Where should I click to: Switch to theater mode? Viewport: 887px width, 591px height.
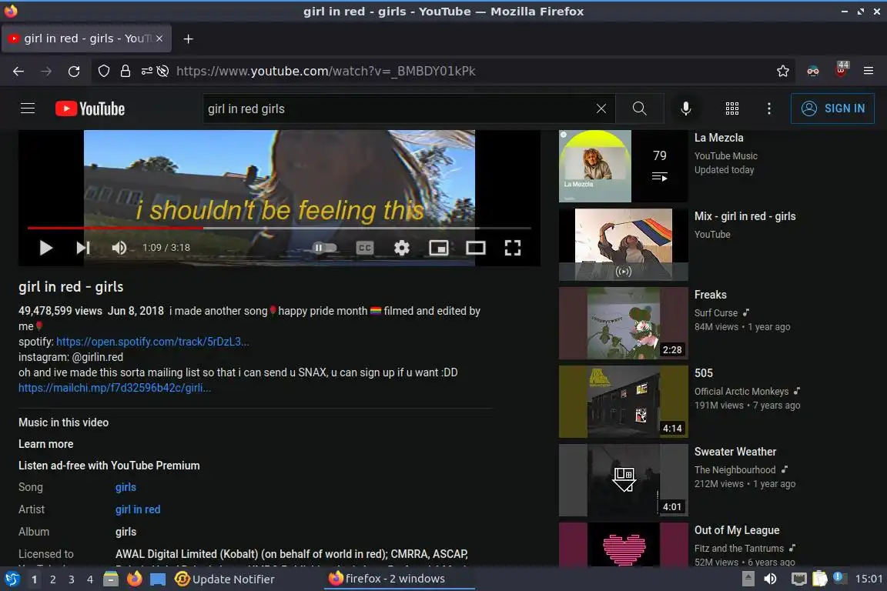tap(476, 248)
